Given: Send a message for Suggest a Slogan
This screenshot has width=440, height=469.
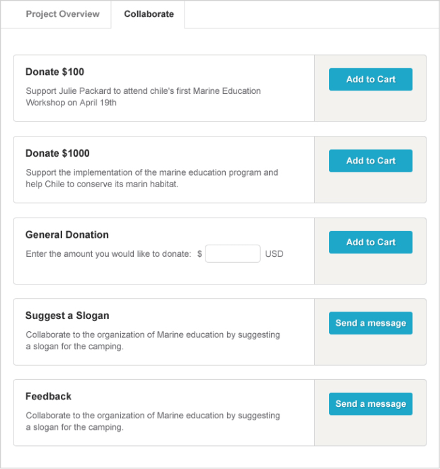Looking at the screenshot, I should tap(370, 323).
